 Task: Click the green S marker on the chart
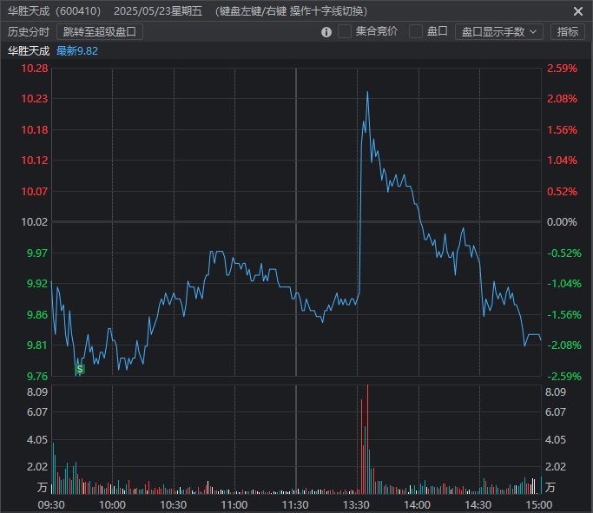point(80,369)
